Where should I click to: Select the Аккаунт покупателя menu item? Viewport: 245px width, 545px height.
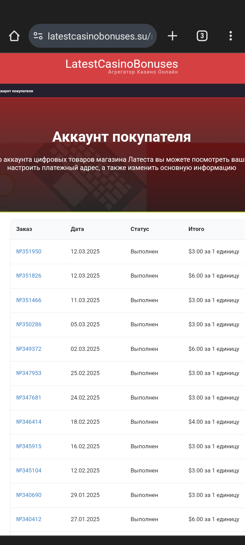tap(16, 91)
